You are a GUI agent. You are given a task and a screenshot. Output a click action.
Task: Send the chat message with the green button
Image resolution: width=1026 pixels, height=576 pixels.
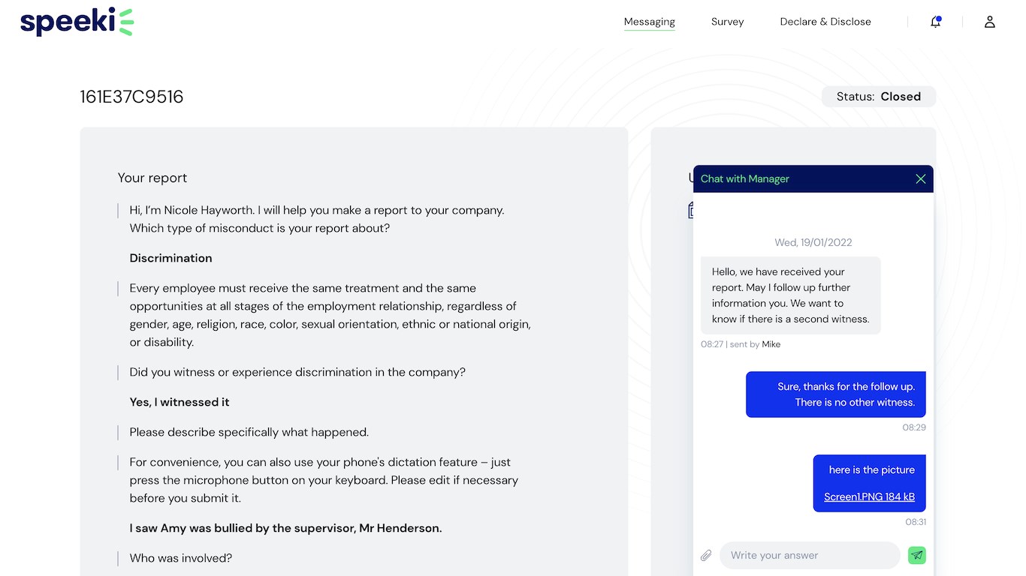click(x=916, y=555)
